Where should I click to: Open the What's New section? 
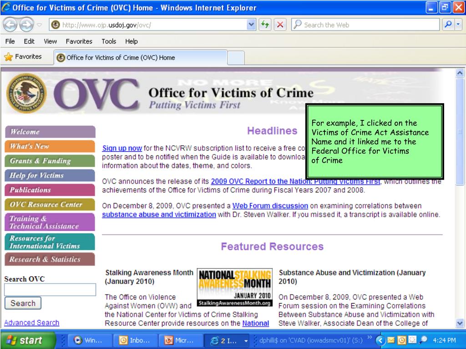pos(50,146)
